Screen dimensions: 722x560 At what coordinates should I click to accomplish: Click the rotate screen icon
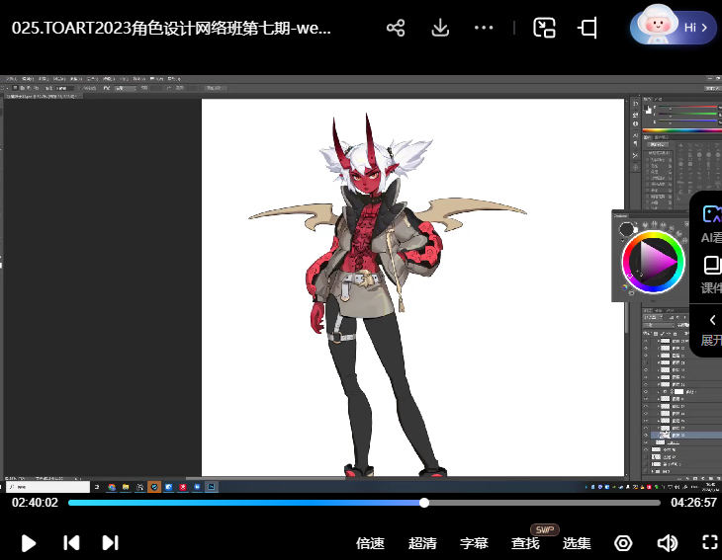[x=588, y=28]
